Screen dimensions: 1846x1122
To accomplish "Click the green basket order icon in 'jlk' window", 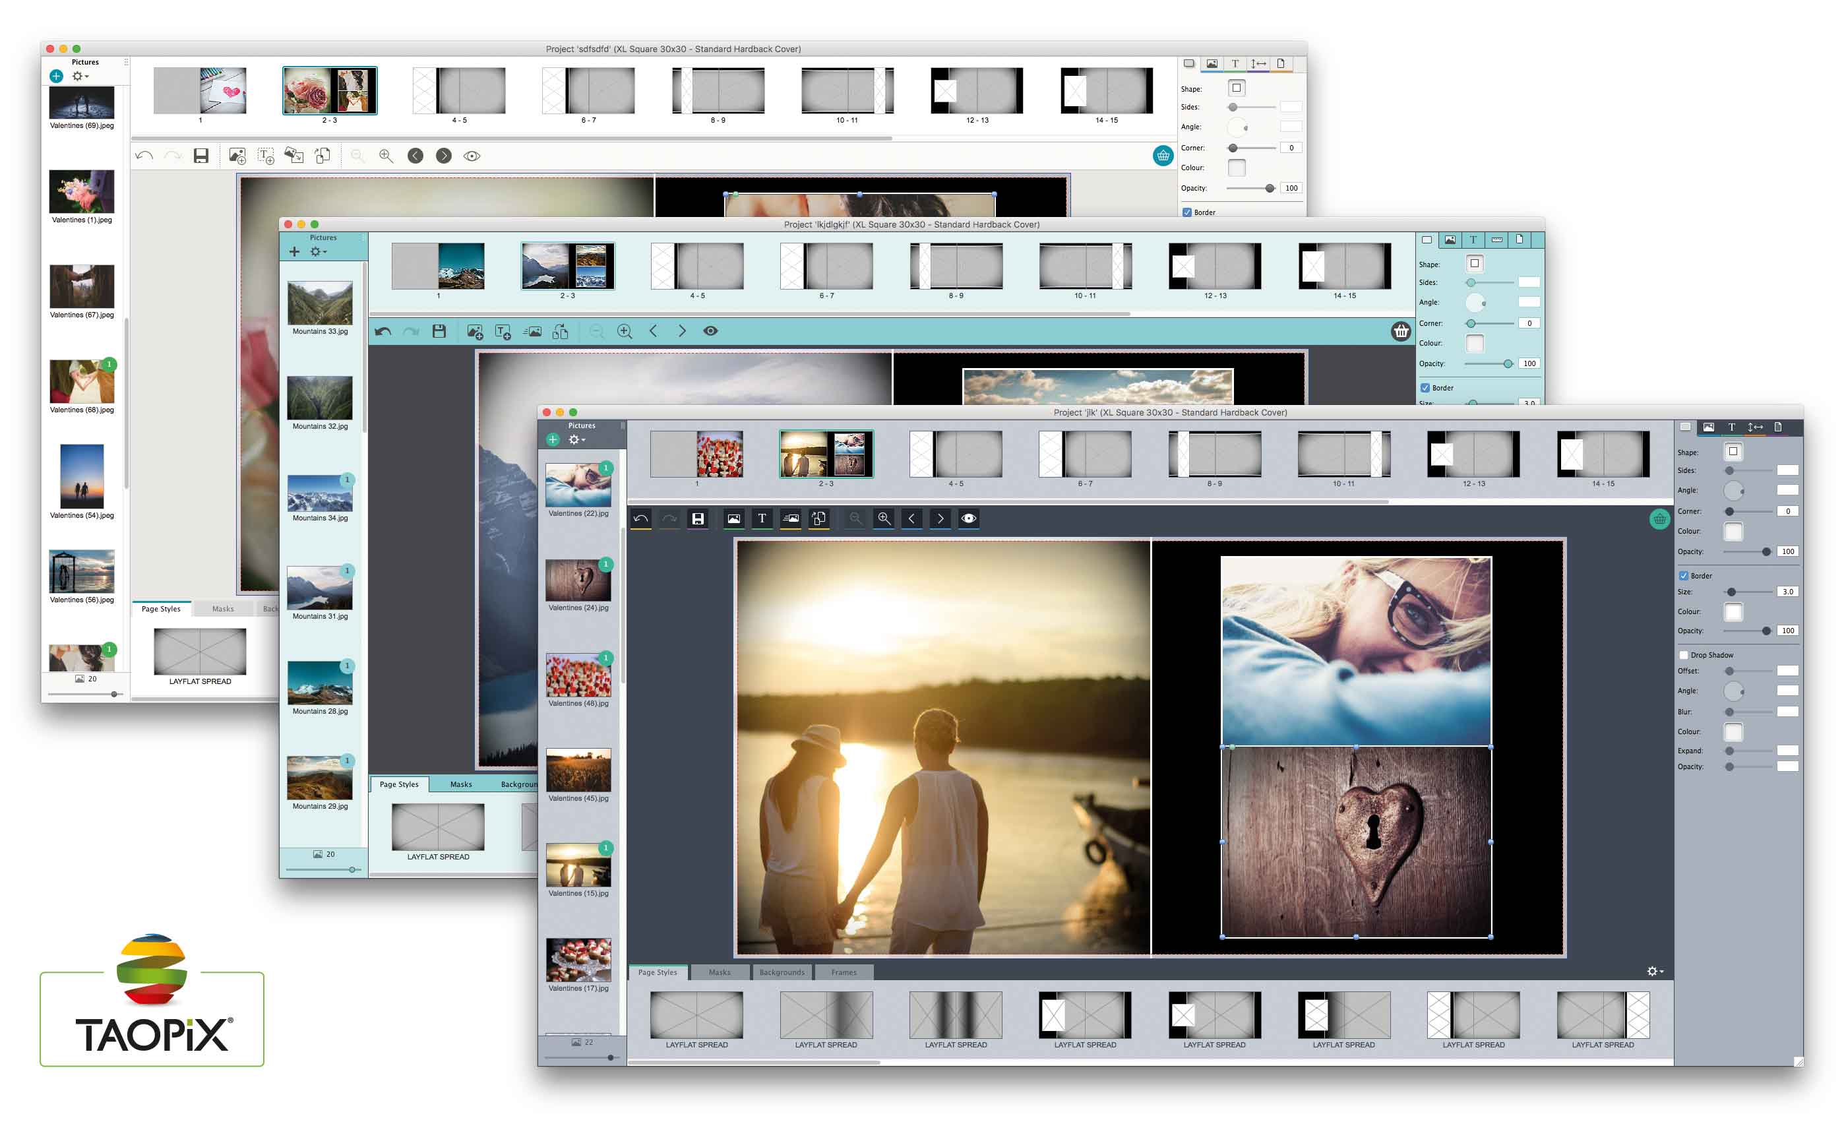I will coord(1659,518).
